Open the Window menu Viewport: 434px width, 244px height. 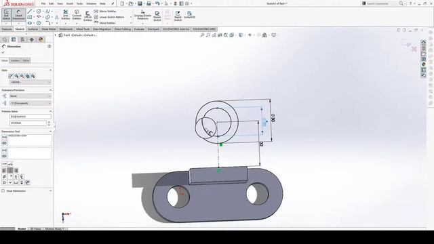(x=91, y=3)
